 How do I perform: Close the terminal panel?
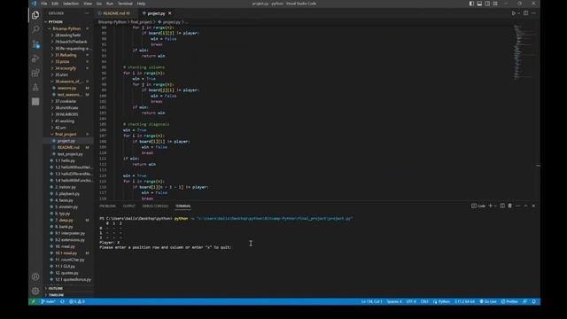click(533, 206)
